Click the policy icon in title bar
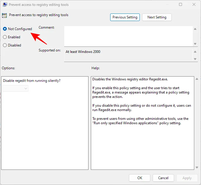201x185 pixels. (5, 5)
